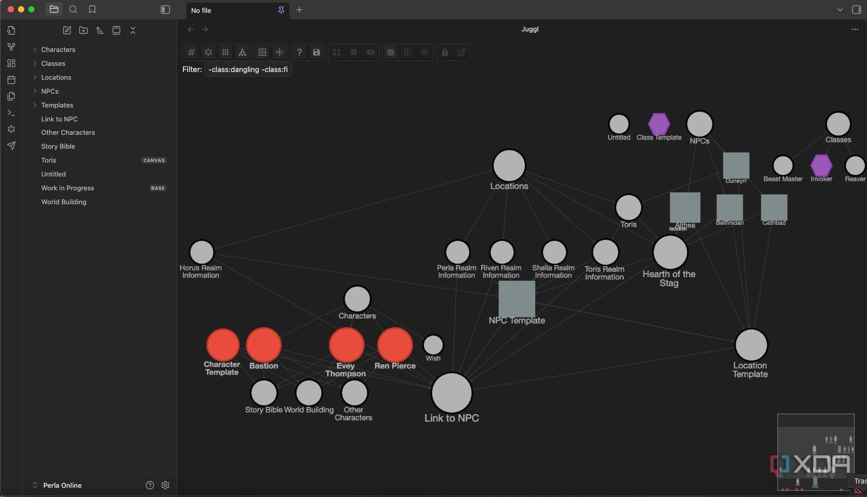Show the Bookmarks tab in the sidebar
Image resolution: width=867 pixels, height=497 pixels.
[x=92, y=9]
